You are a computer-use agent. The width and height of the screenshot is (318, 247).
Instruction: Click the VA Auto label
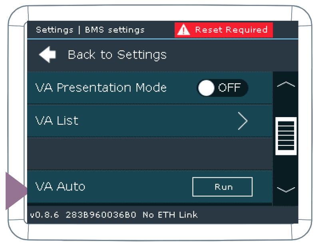tap(60, 186)
